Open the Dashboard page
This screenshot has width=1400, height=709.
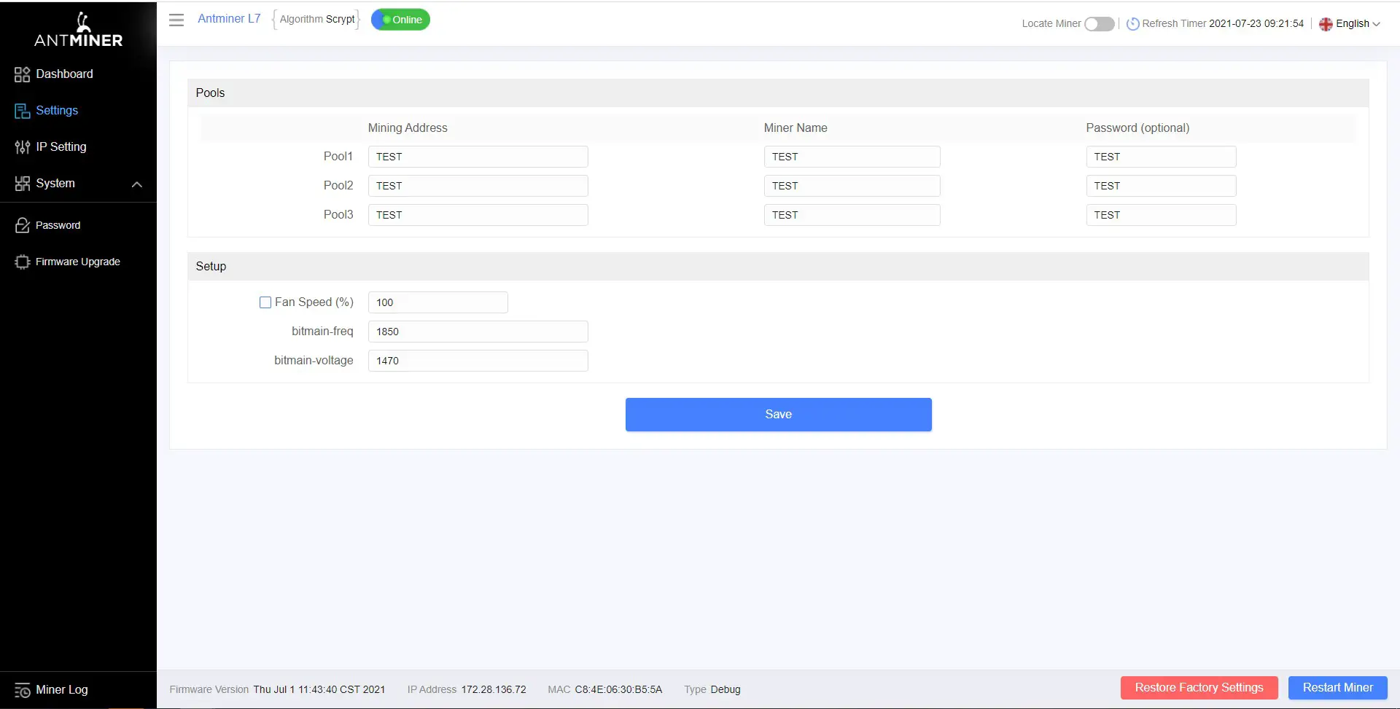point(64,74)
